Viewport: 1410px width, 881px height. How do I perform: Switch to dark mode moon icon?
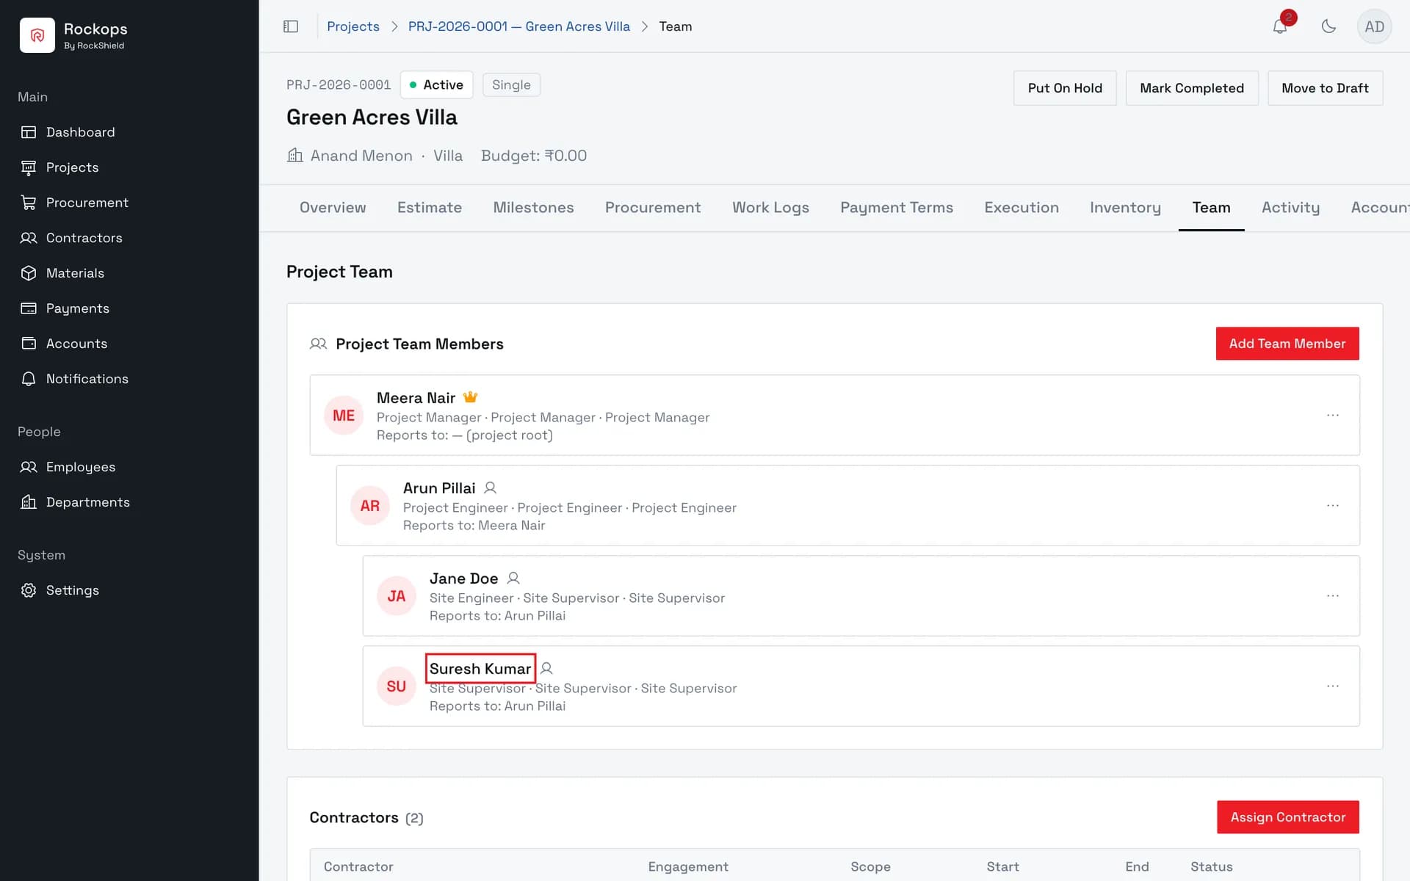tap(1328, 26)
